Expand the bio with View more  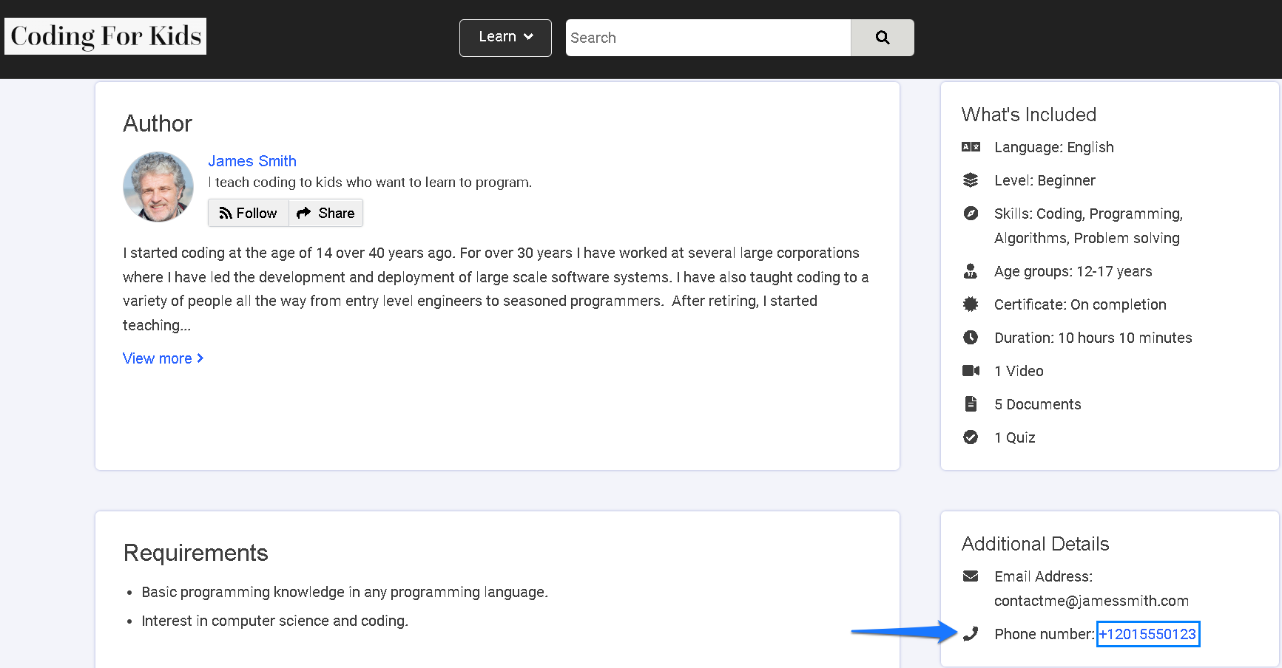point(163,358)
